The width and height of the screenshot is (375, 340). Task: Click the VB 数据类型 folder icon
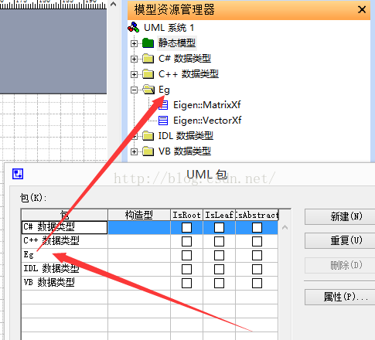pyautogui.click(x=148, y=151)
